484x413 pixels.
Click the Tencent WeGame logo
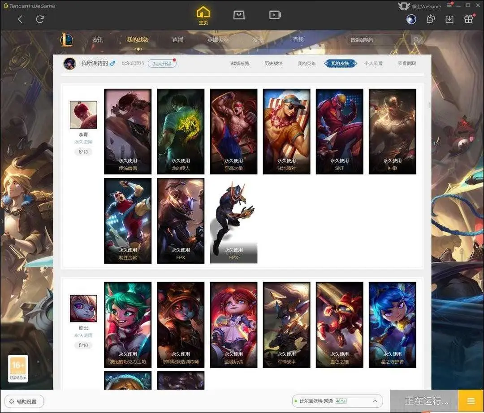pos(30,6)
